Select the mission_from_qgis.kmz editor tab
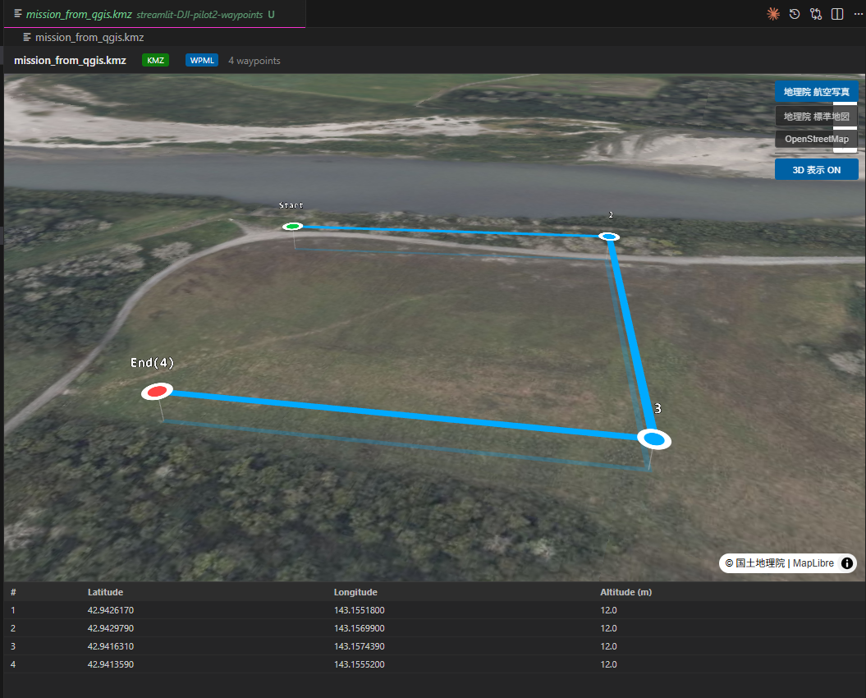 (x=154, y=14)
